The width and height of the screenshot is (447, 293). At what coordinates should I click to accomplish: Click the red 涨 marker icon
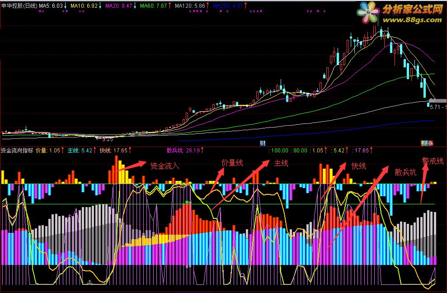pos(430,143)
